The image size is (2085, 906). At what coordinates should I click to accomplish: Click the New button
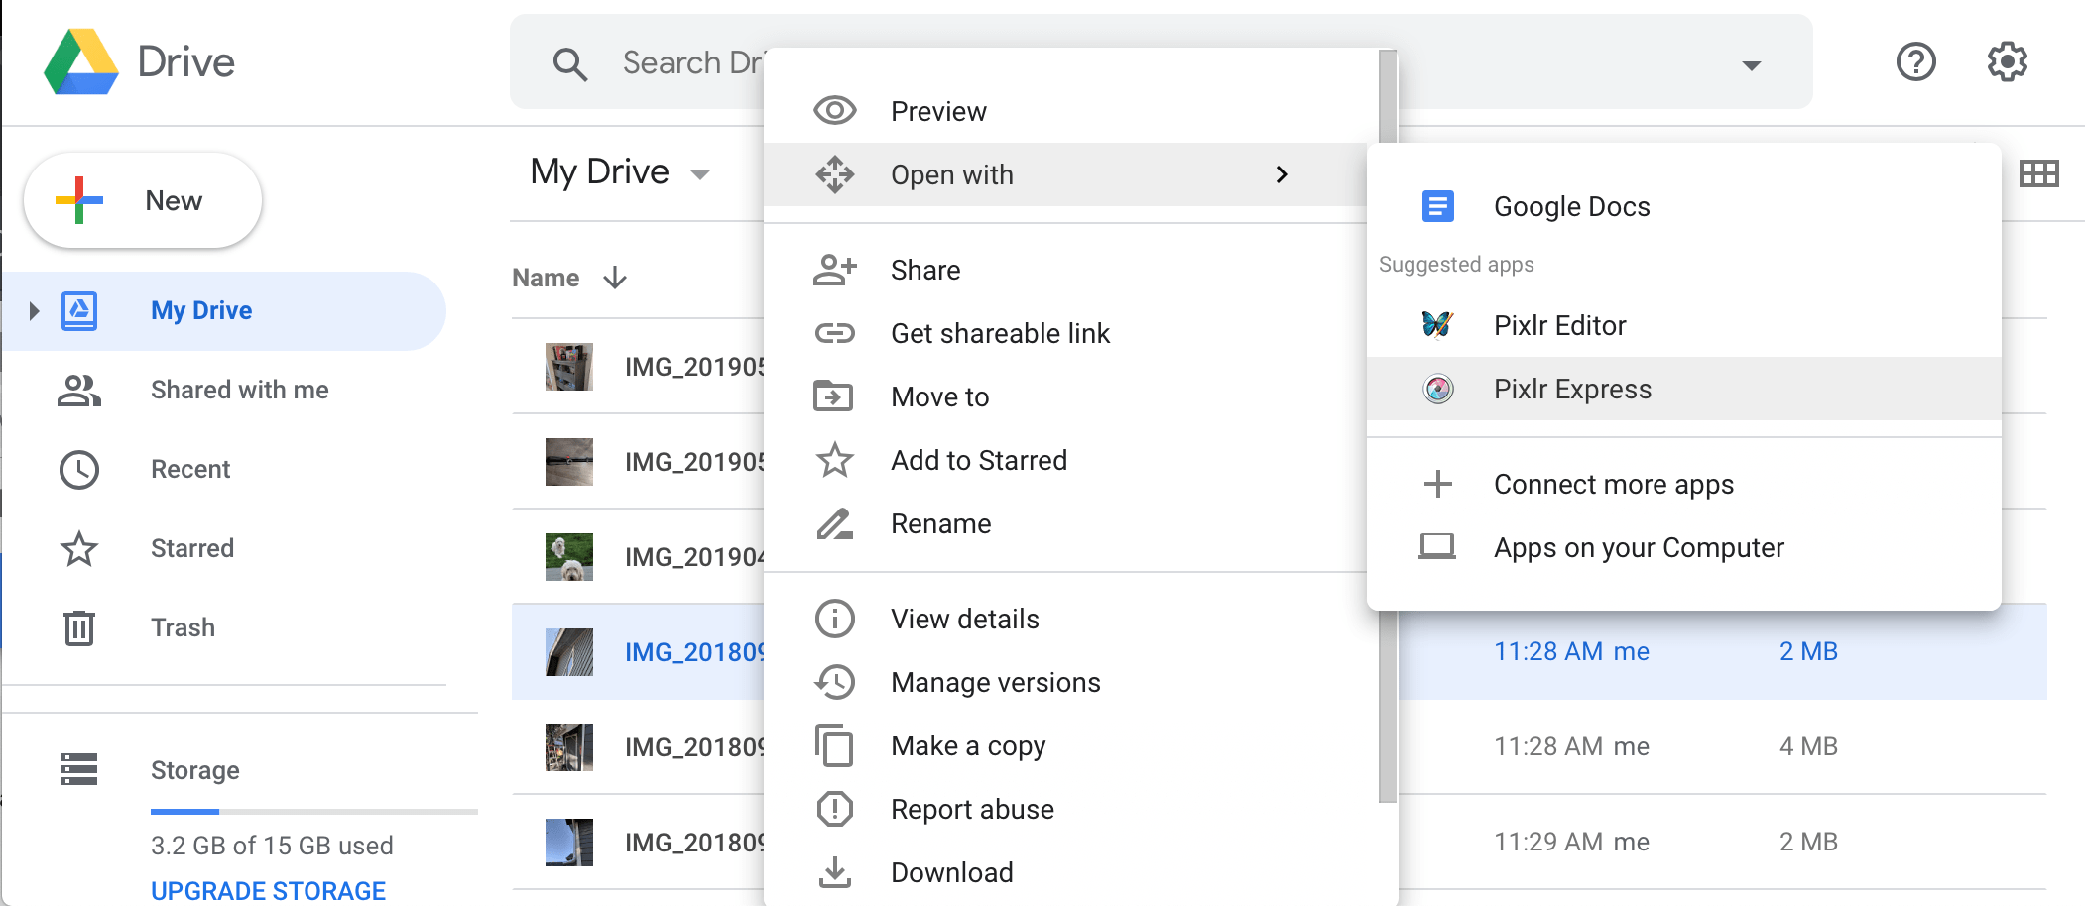tap(143, 199)
